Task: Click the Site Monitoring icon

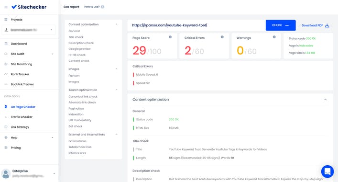Action: pos(6,64)
